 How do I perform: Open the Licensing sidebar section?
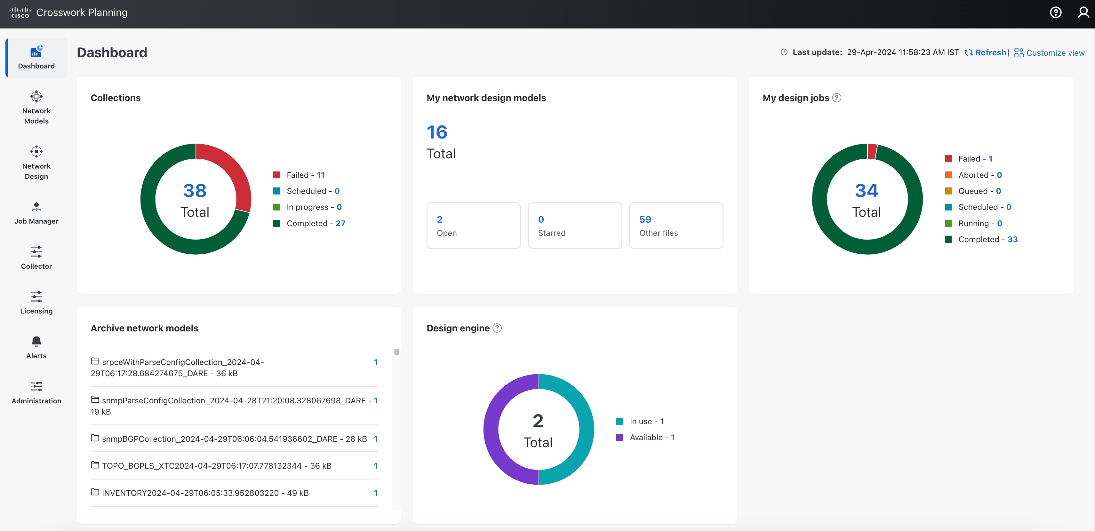tap(36, 303)
